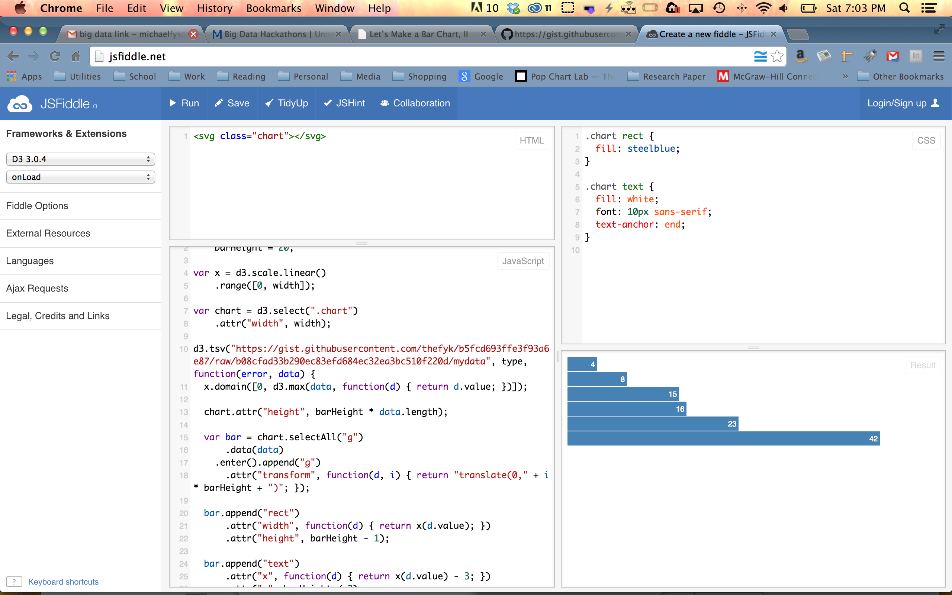
Task: Open the History menu
Action: click(x=215, y=8)
